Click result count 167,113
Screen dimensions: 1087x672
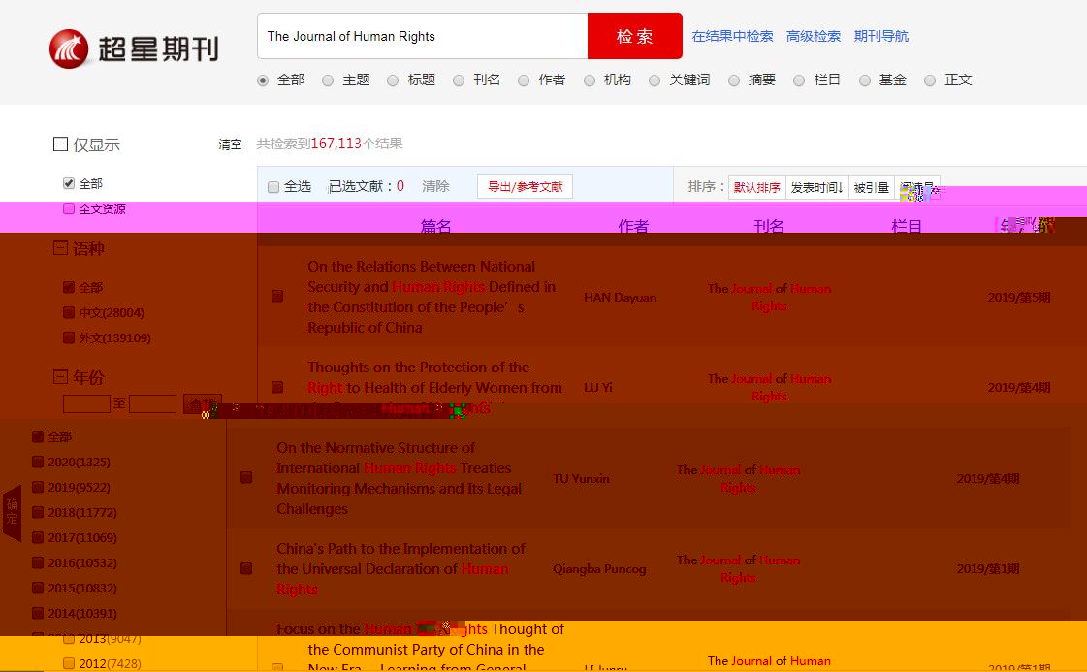(336, 144)
